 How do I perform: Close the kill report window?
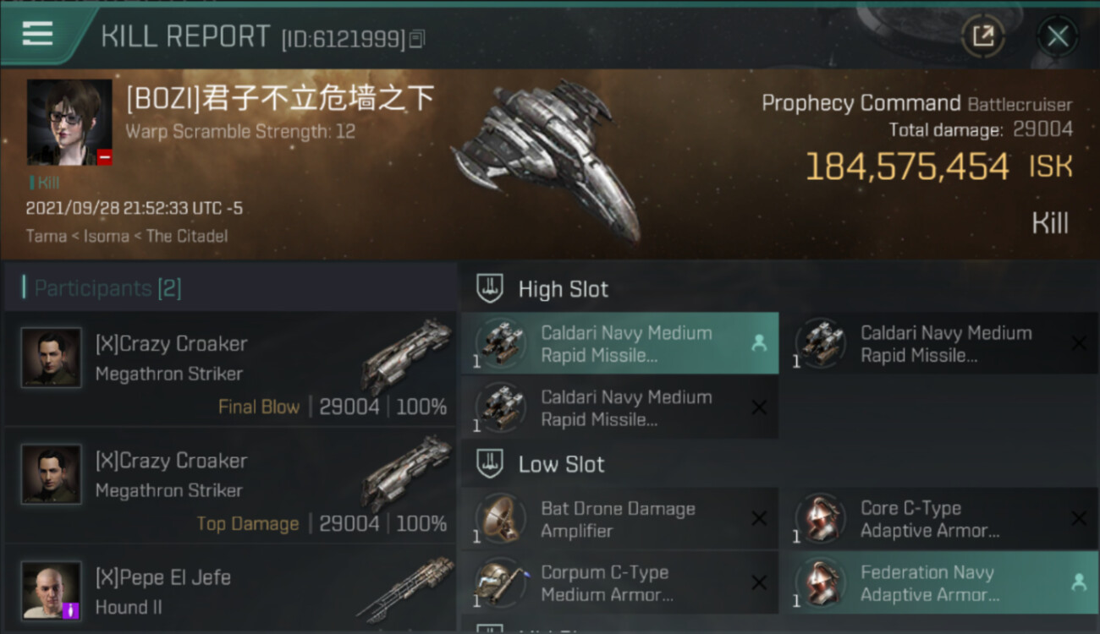[1058, 36]
